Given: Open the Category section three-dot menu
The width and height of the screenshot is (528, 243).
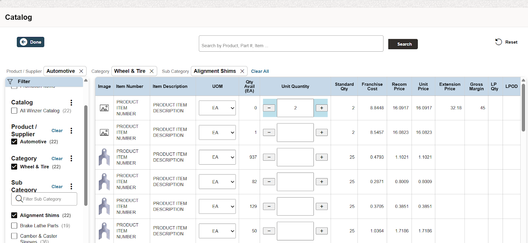Looking at the screenshot, I should [x=71, y=159].
